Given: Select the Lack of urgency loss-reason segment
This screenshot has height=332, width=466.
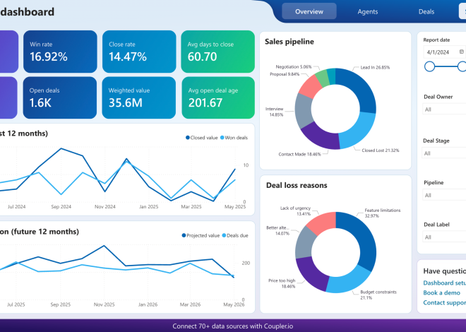Looking at the screenshot, I should click(x=323, y=223).
